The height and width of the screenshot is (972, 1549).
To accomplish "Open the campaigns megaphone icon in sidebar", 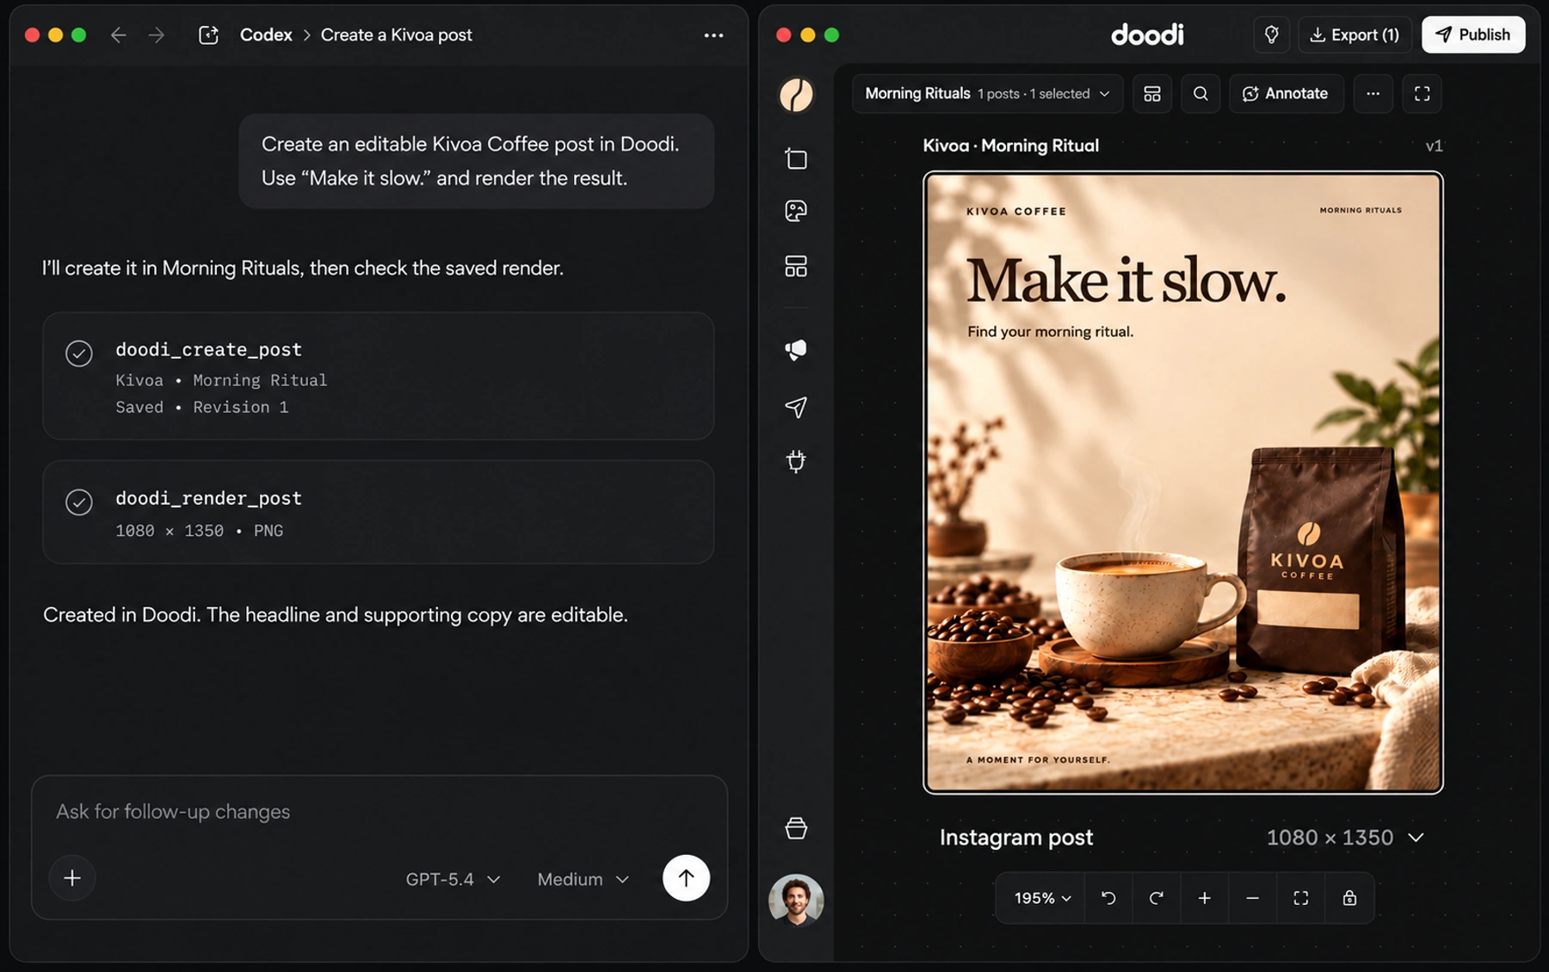I will (x=796, y=350).
